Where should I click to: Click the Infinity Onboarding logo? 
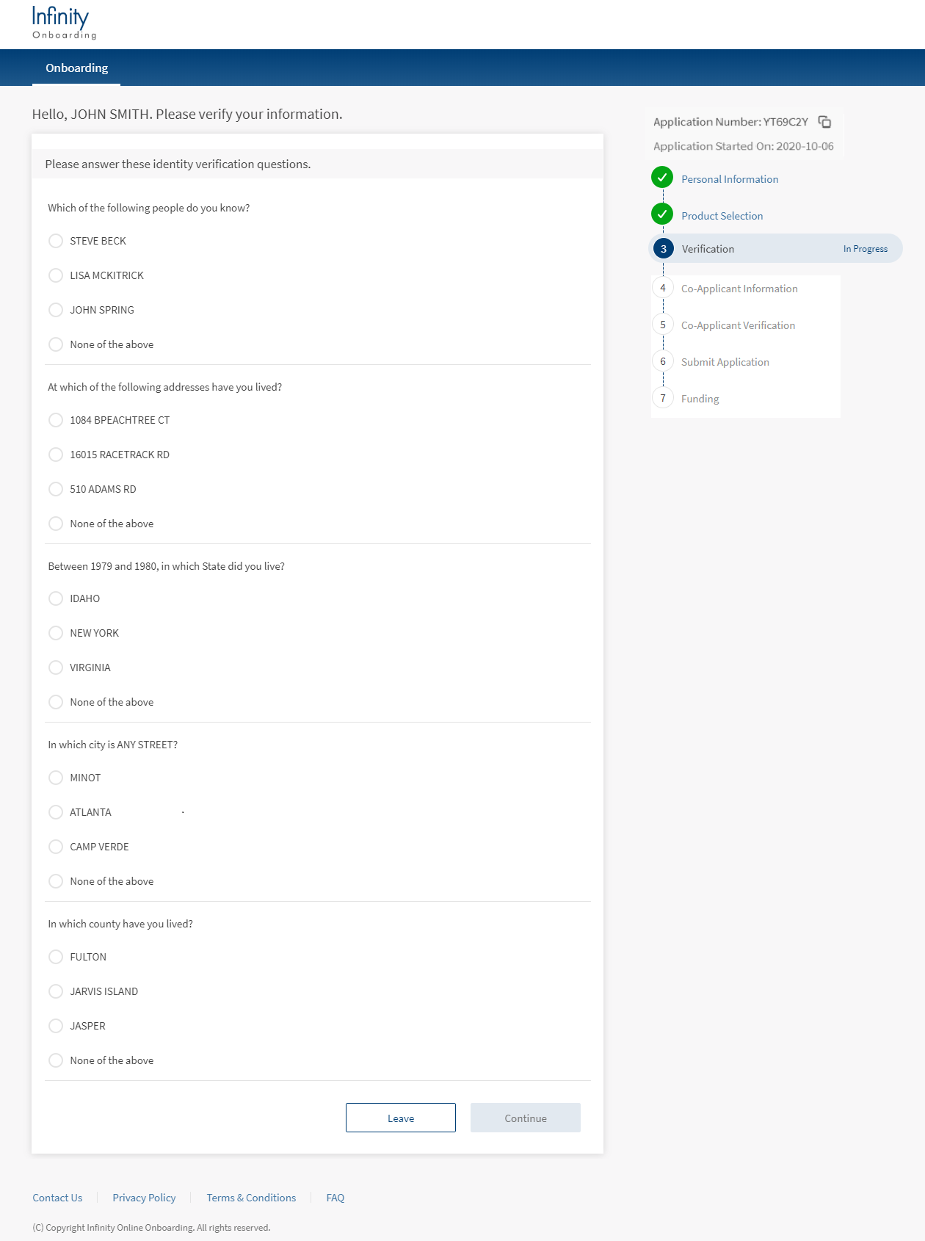tap(64, 23)
